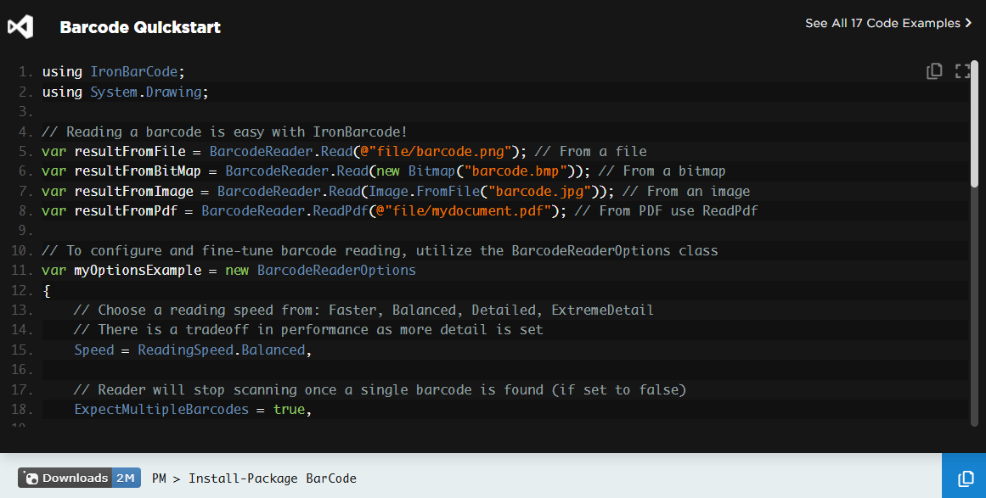Click the Install-Package BarCode command text

click(x=273, y=478)
